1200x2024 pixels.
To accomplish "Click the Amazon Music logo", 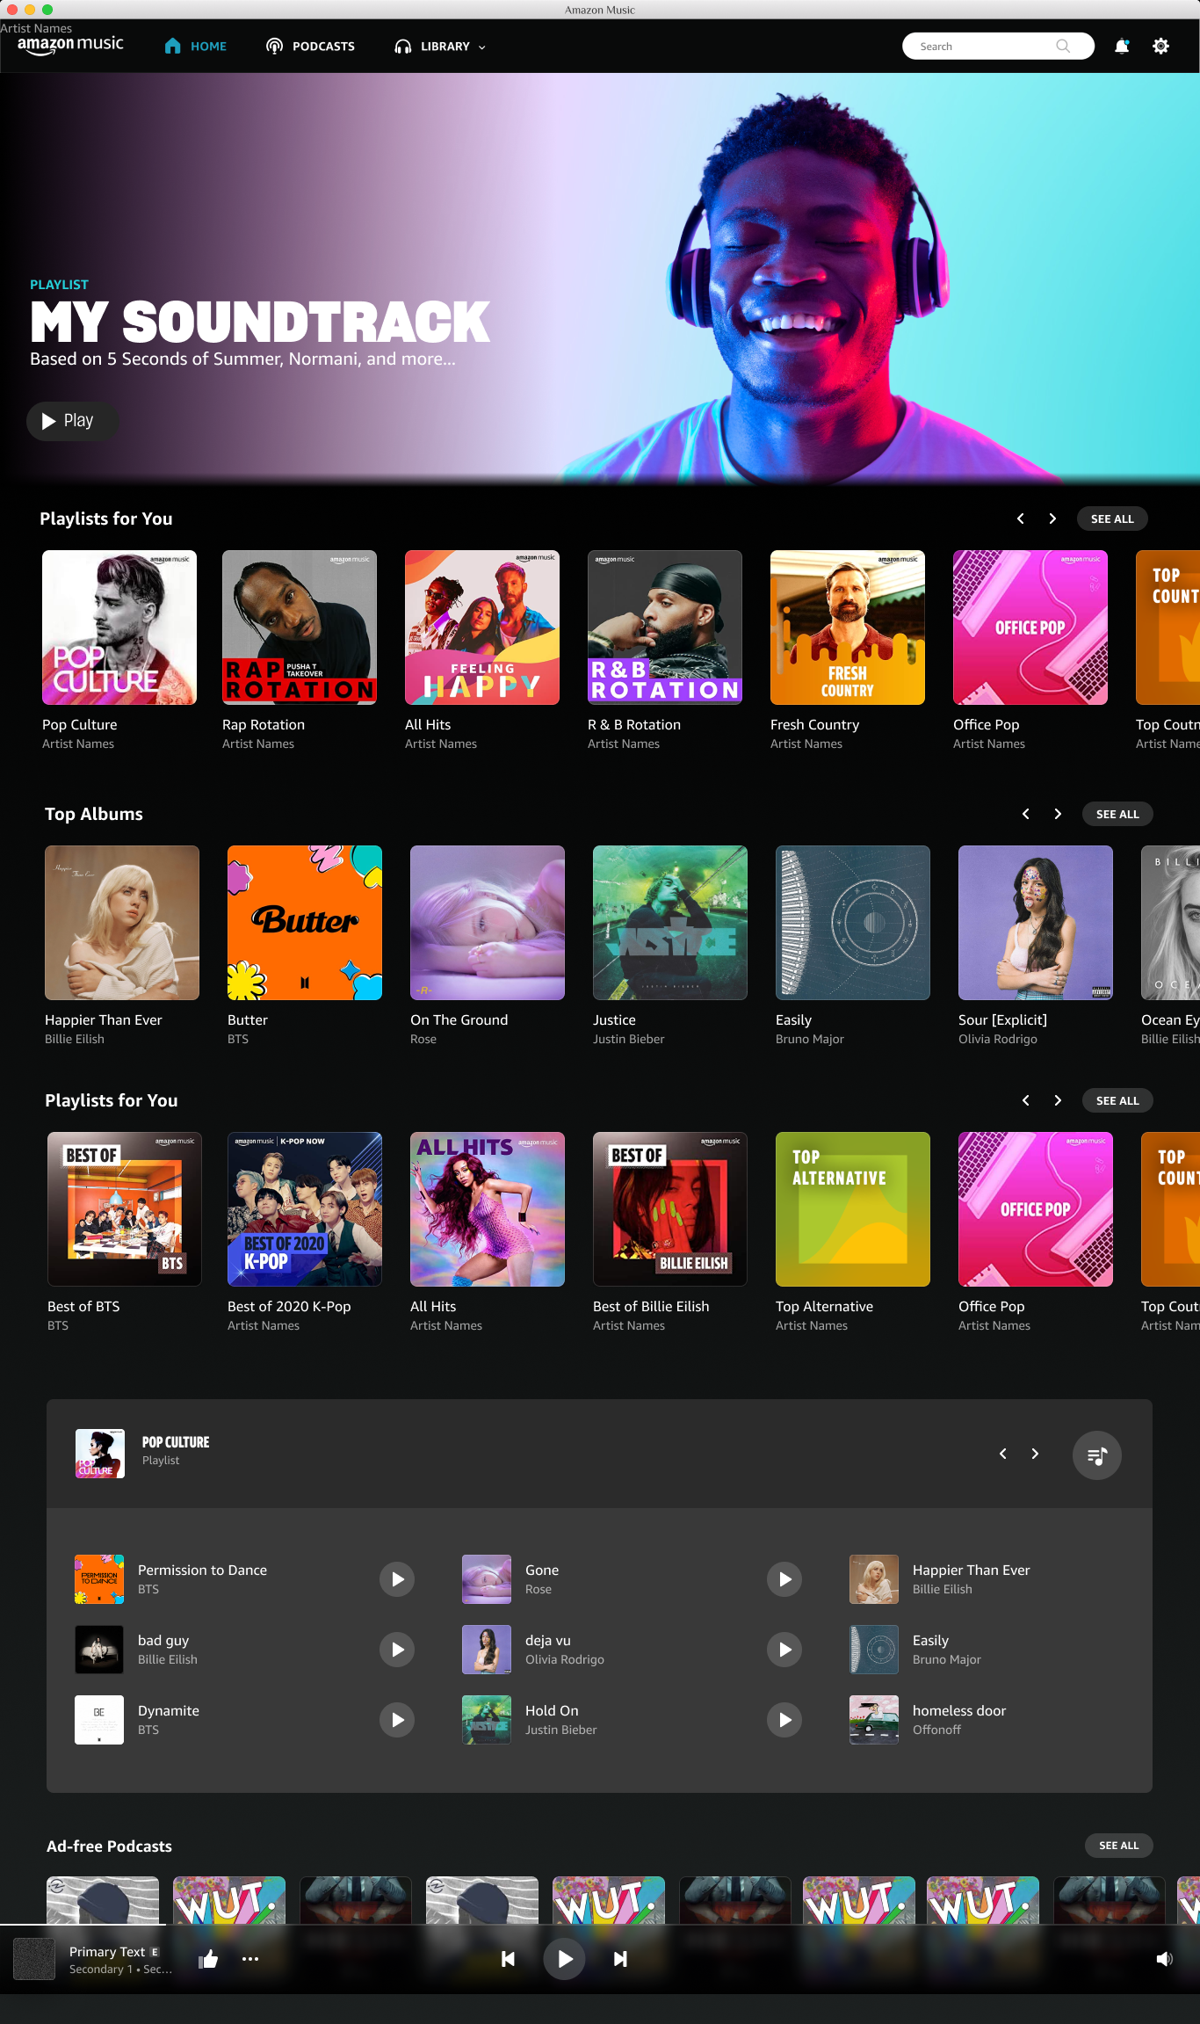I will [x=70, y=45].
